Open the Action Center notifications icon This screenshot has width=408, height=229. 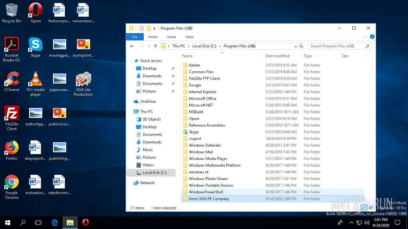click(398, 223)
